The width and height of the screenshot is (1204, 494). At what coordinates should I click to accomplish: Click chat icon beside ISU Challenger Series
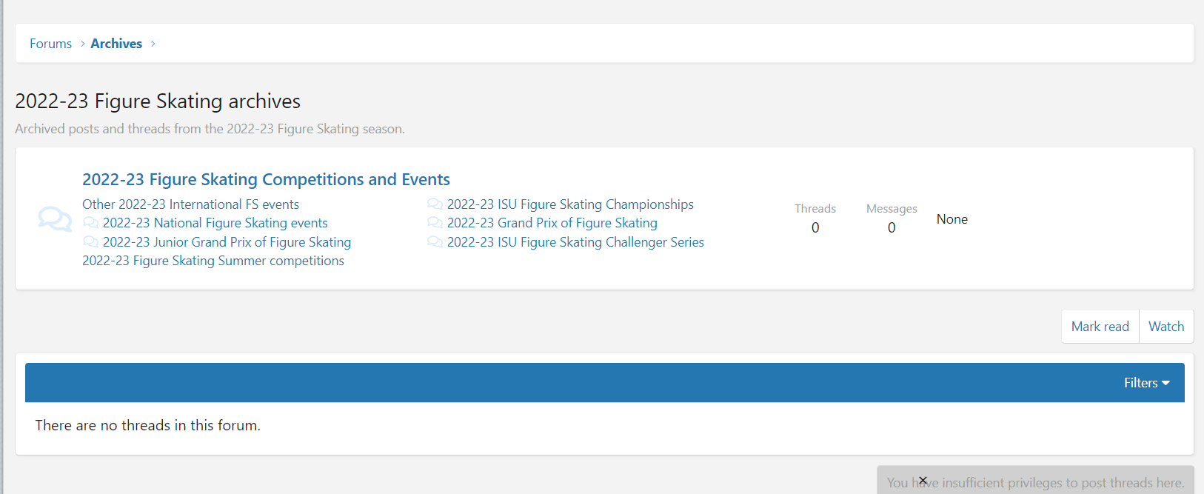tap(435, 242)
